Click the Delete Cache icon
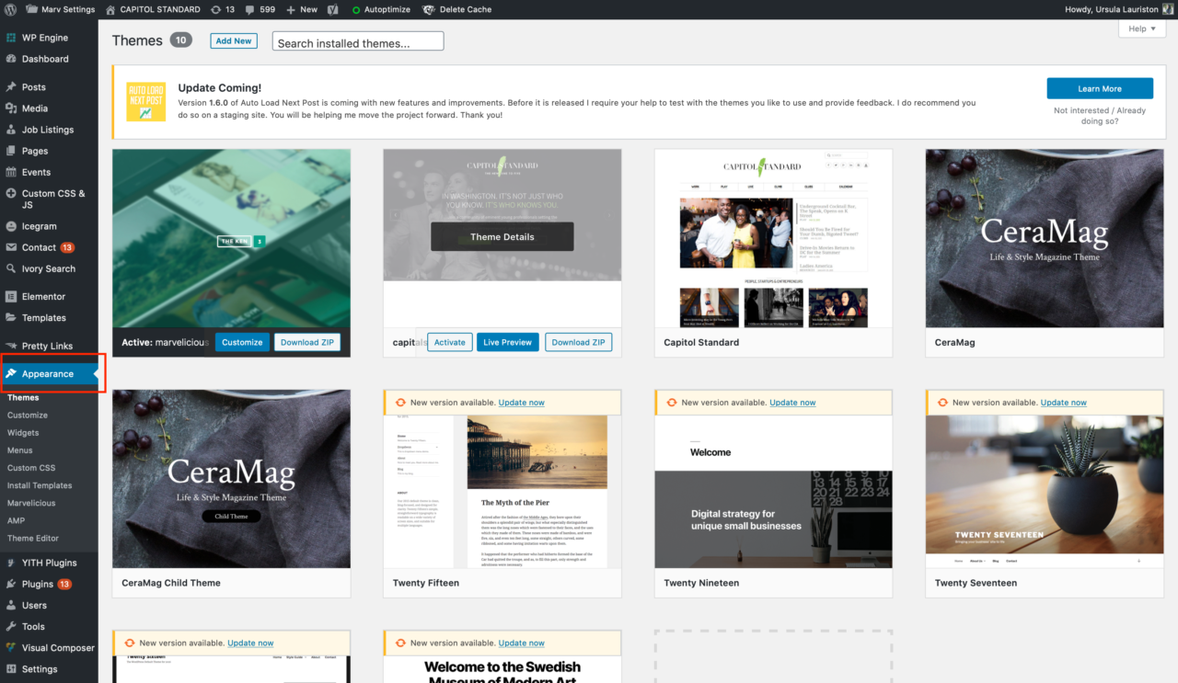The image size is (1178, 683). tap(427, 9)
